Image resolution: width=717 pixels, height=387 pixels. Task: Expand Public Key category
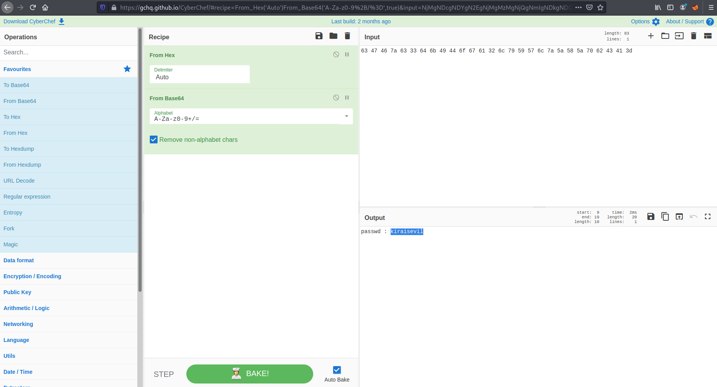[x=68, y=292]
